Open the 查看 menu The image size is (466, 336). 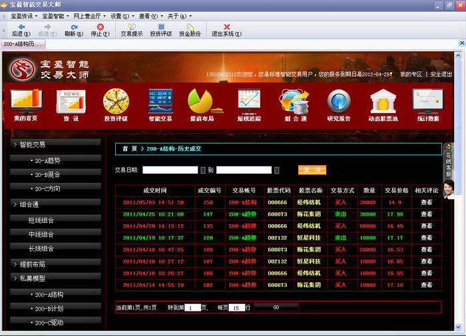pos(150,16)
